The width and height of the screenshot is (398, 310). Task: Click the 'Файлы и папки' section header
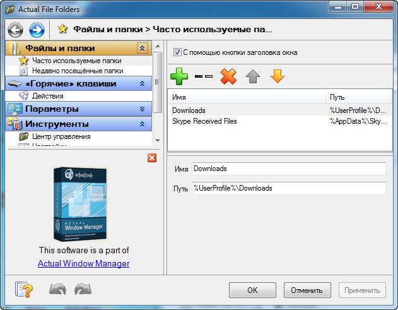click(x=78, y=48)
